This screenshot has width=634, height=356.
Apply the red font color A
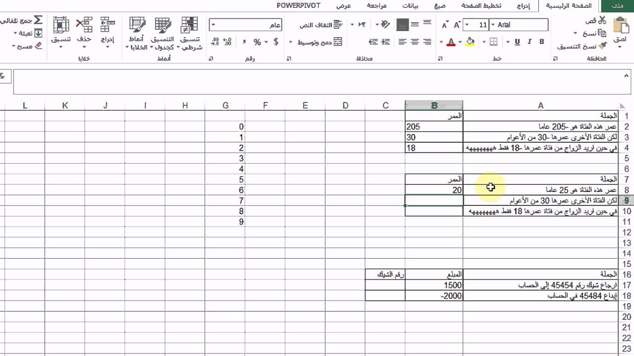tap(451, 42)
